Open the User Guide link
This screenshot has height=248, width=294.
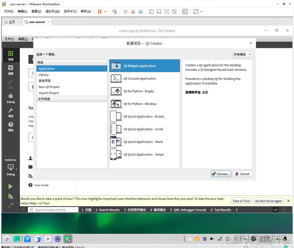[x=42, y=185]
